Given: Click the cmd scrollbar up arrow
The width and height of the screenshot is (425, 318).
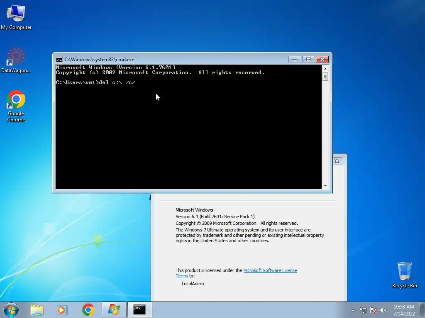Looking at the screenshot, I should [325, 69].
